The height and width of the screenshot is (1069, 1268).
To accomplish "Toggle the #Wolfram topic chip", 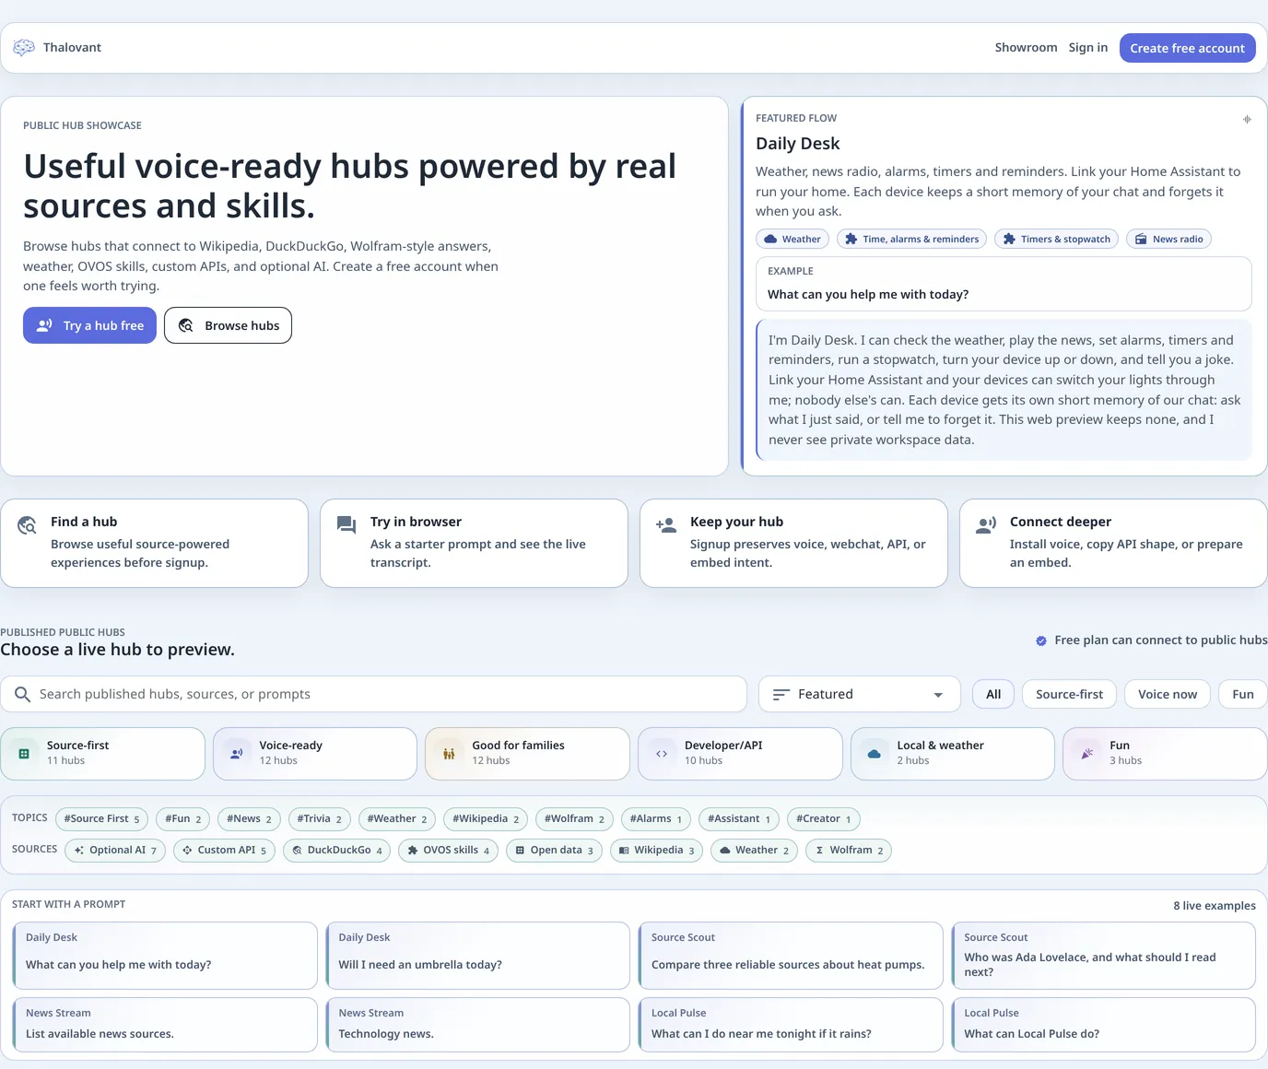I will [574, 819].
